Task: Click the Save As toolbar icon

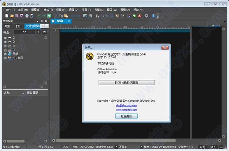Action: point(22,16)
